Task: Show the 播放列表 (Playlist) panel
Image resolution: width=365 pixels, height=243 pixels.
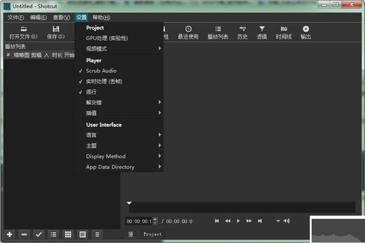Action: tap(218, 32)
